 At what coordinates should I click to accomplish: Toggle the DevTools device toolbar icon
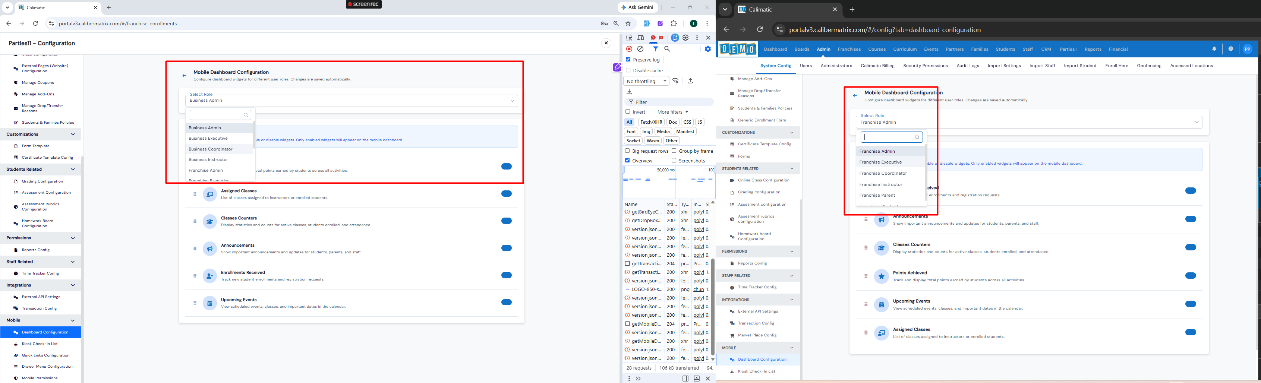[640, 38]
